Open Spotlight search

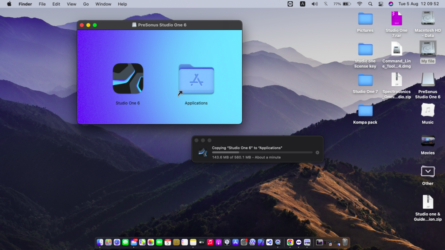pos(370,4)
